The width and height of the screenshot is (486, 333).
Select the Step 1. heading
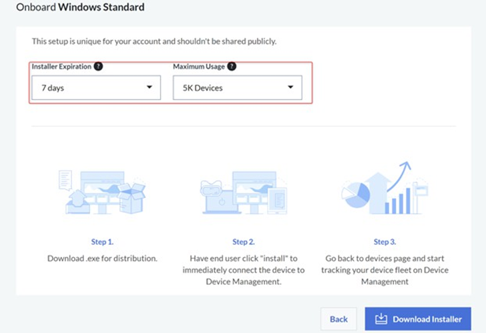coord(102,242)
